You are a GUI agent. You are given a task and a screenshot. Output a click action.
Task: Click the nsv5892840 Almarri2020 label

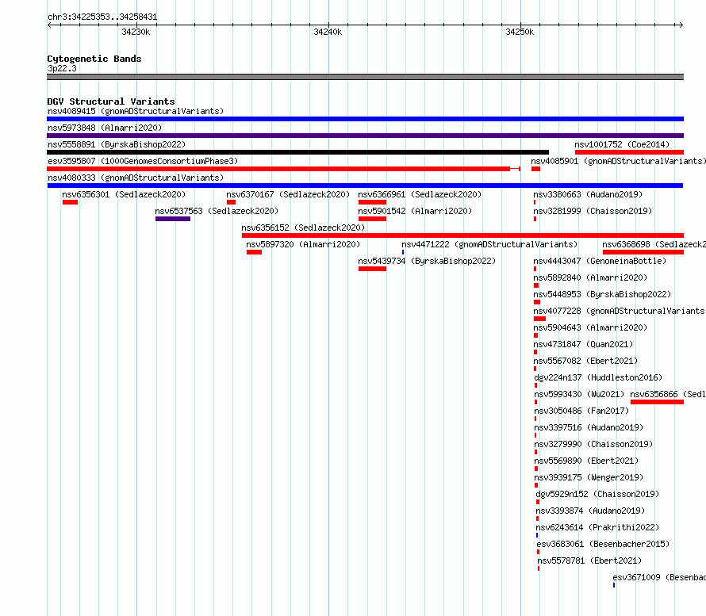point(590,277)
